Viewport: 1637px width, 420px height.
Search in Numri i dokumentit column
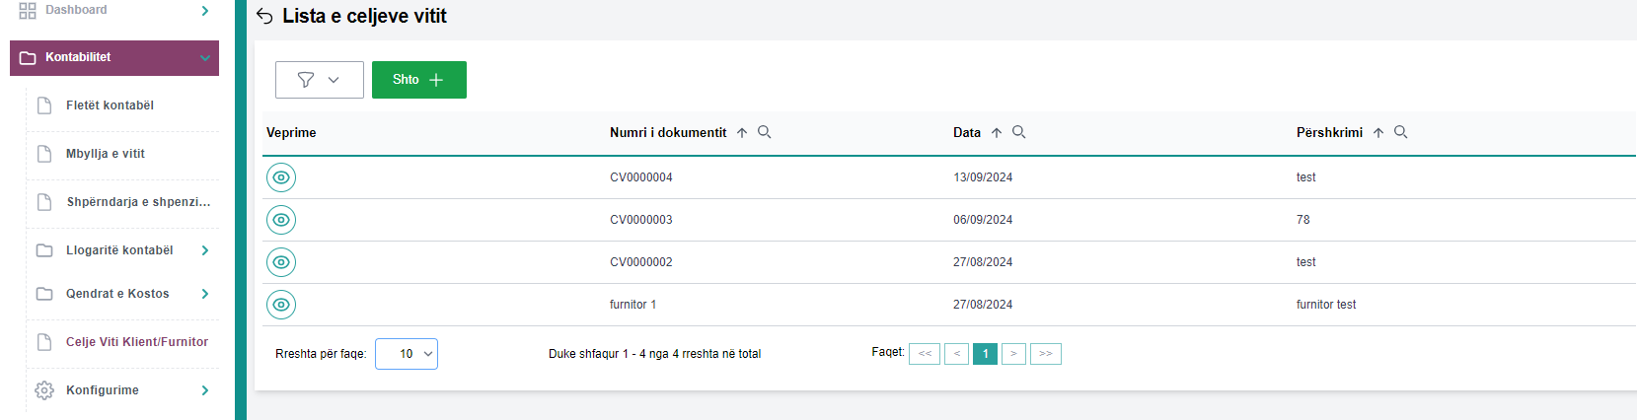click(764, 132)
